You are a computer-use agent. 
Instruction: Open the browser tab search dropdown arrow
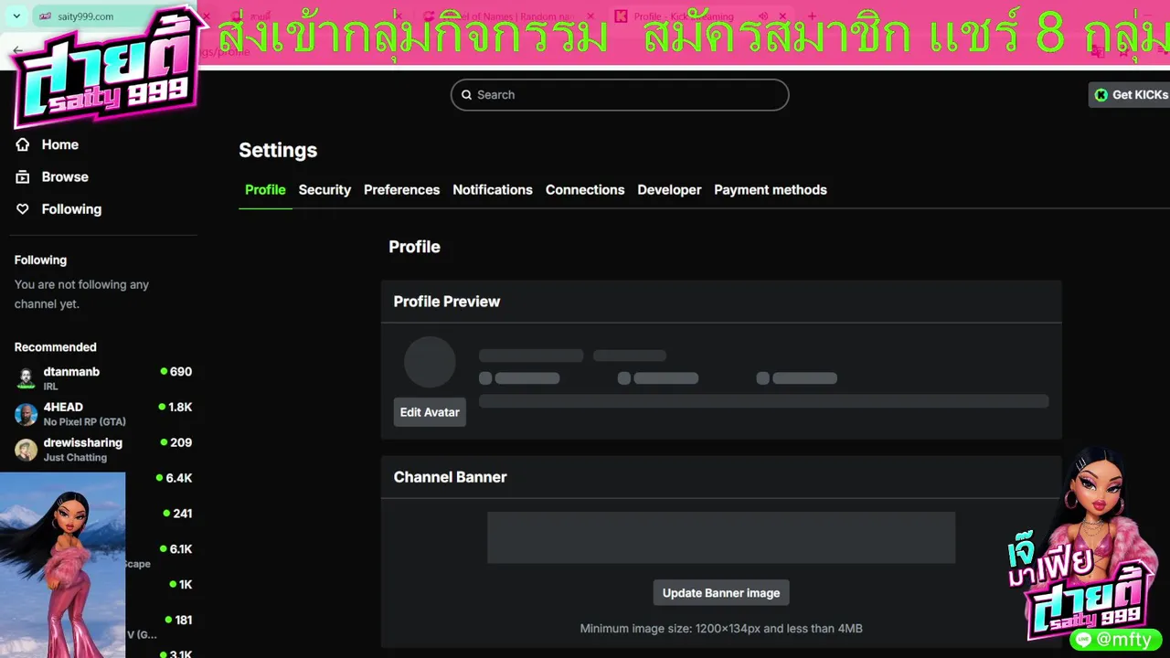click(x=16, y=16)
